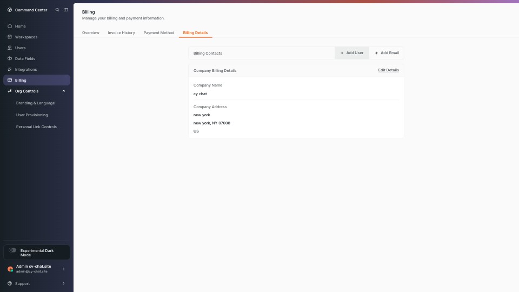Click the admin@cy-chat.site email text
This screenshot has width=519, height=292.
[x=32, y=271]
